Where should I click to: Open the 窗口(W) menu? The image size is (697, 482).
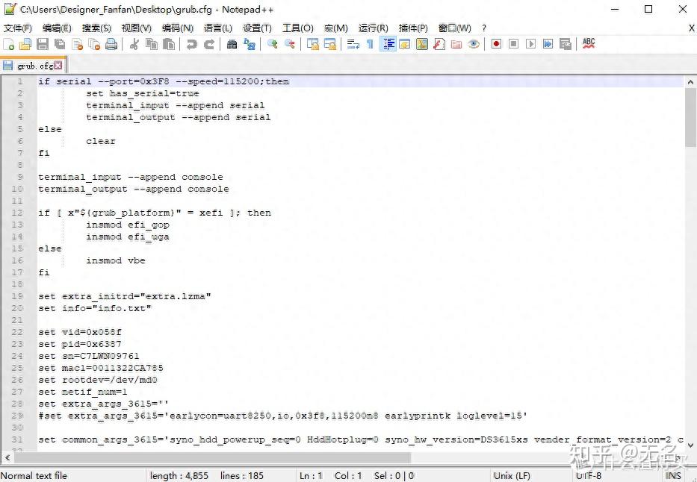(x=454, y=28)
